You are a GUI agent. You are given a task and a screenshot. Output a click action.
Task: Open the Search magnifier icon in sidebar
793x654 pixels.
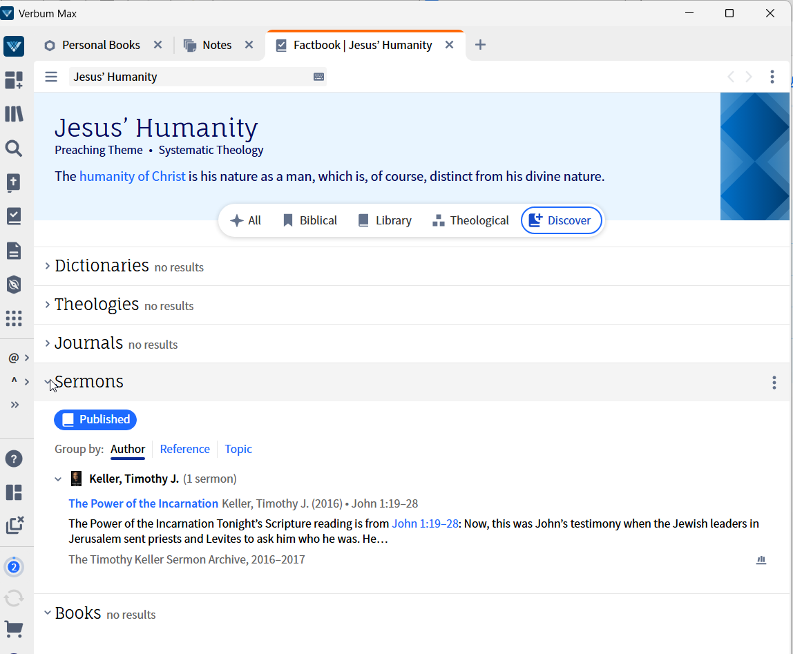[x=14, y=148]
